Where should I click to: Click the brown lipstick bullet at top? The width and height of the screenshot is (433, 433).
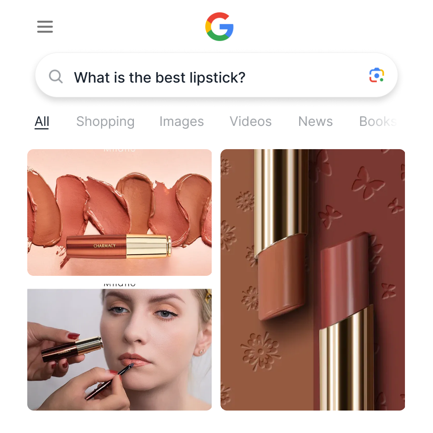281,276
